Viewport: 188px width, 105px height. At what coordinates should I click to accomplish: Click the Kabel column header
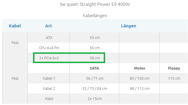pos(15,26)
